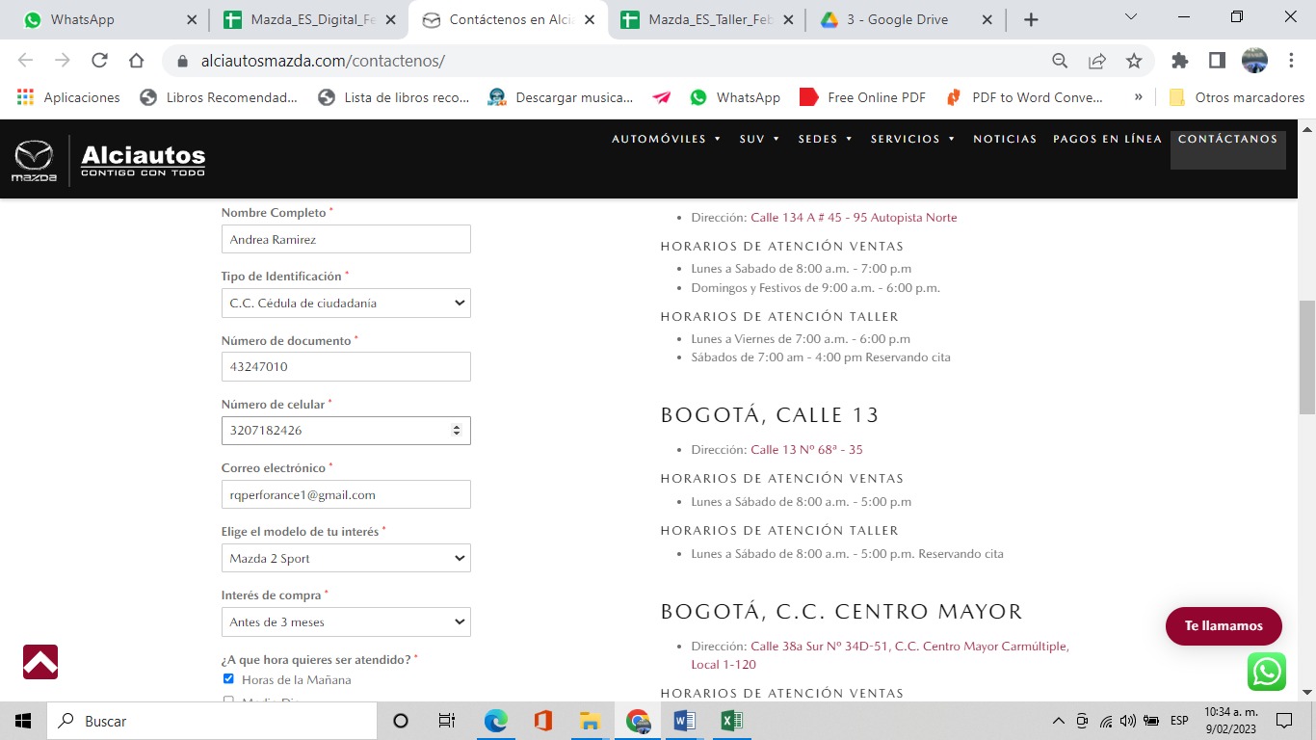
Task: Click the browser address bar URL
Action: coord(323,61)
